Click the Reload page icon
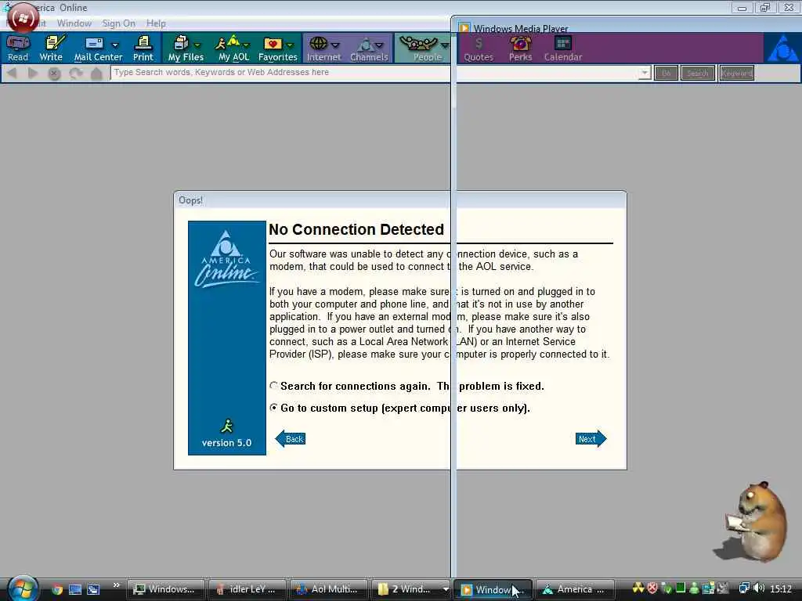 76,74
